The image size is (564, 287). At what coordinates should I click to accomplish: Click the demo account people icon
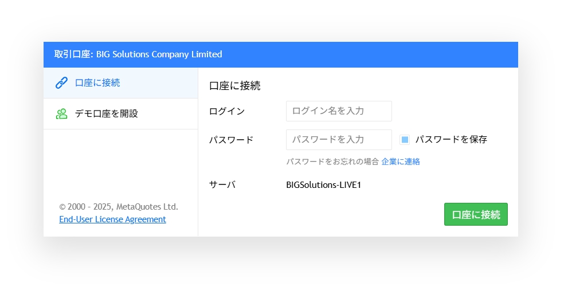tap(61, 114)
